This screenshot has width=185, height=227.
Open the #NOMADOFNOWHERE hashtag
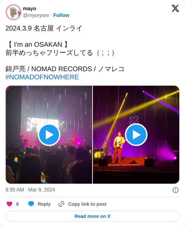[x=42, y=77]
